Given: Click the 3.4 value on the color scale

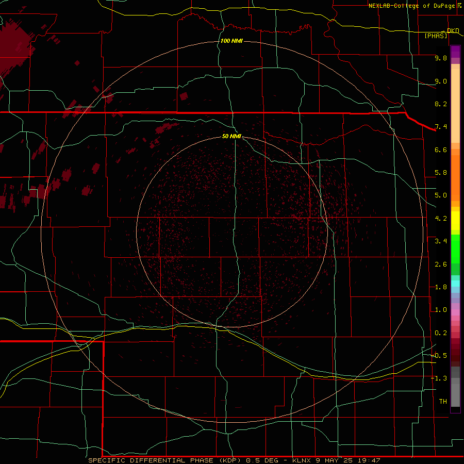Looking at the screenshot, I should pyautogui.click(x=441, y=241).
